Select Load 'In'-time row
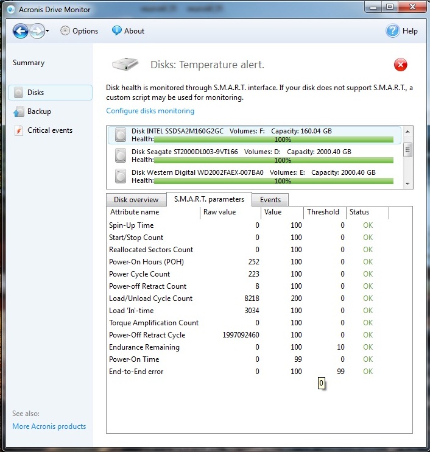The image size is (430, 452). point(248,311)
